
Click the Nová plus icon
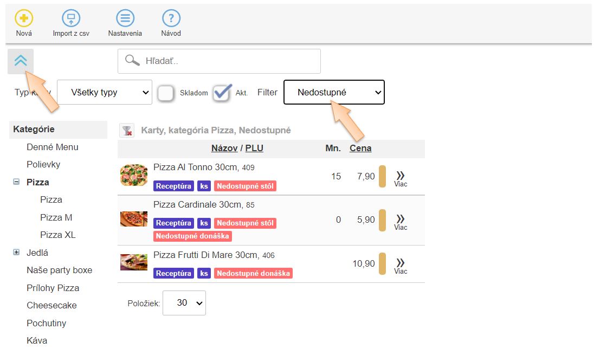pyautogui.click(x=24, y=19)
